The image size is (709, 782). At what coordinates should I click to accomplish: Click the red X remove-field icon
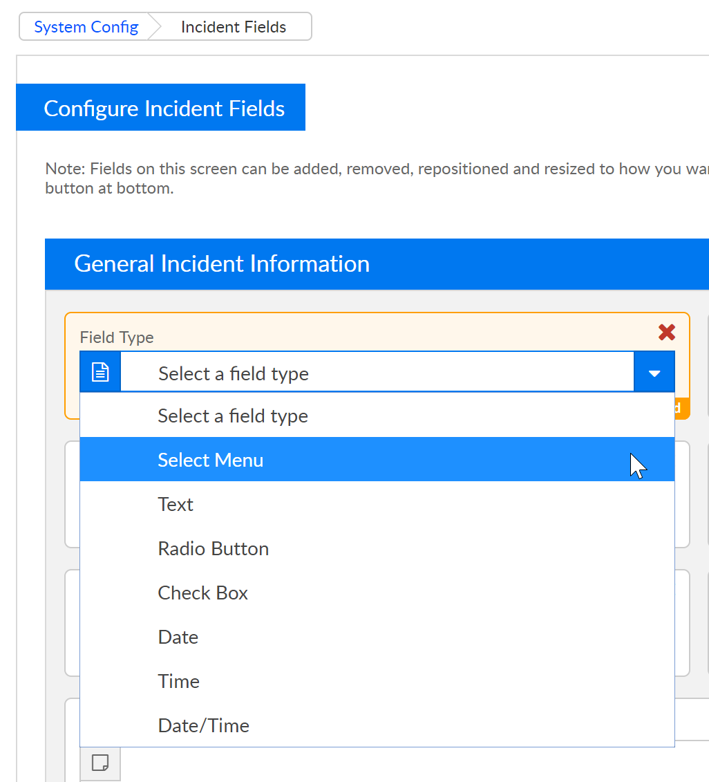point(667,333)
